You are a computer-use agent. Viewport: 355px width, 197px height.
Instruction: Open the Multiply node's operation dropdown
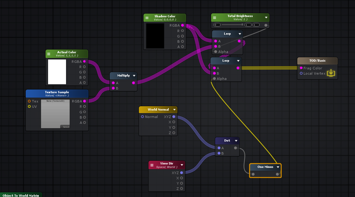coord(134,75)
